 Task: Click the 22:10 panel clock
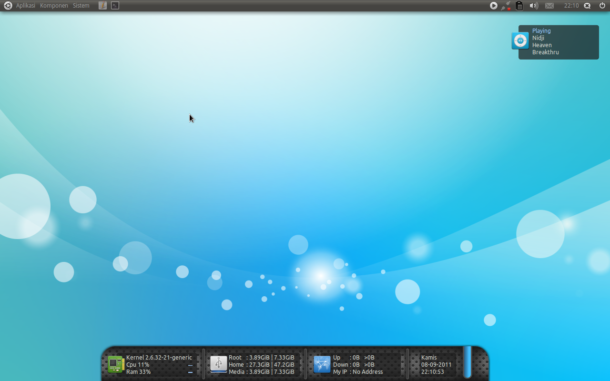tap(571, 6)
